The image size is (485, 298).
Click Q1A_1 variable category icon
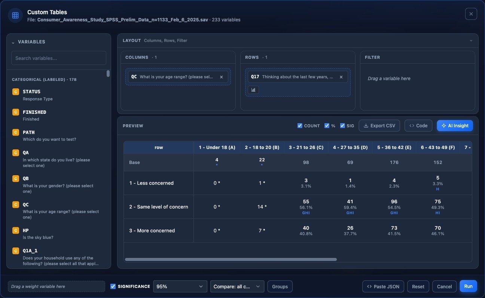[x=15, y=251]
